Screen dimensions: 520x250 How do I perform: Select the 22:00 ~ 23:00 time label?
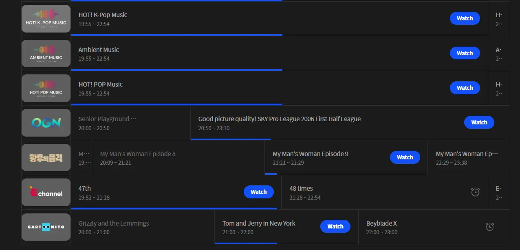click(x=382, y=232)
